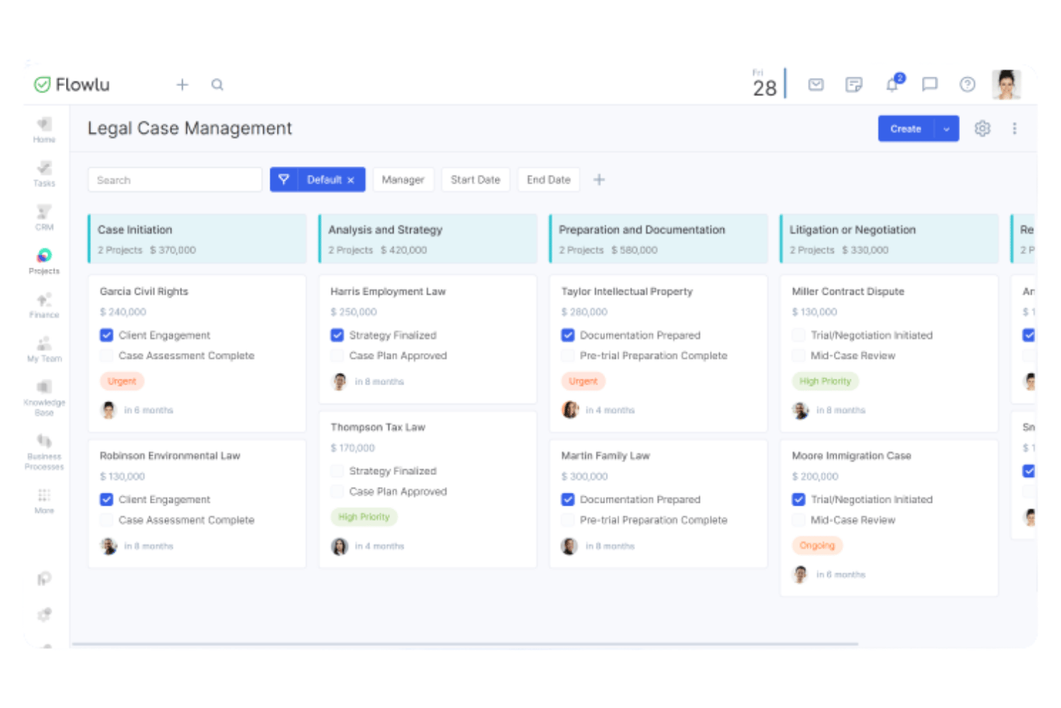Open the search magnifier icon in top bar
The width and height of the screenshot is (1061, 708).
tap(217, 85)
